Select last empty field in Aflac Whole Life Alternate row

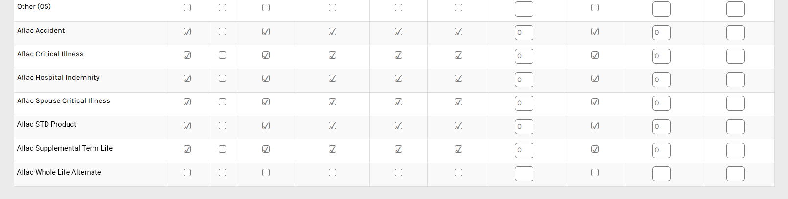point(735,174)
